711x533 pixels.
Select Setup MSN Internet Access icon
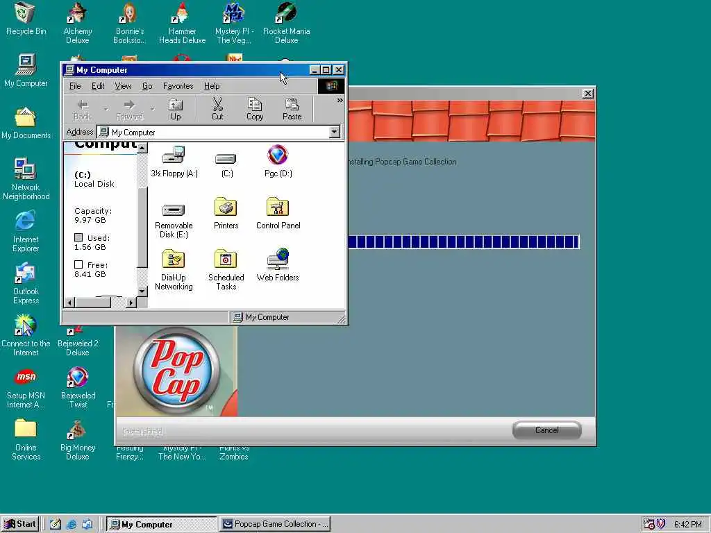(26, 387)
